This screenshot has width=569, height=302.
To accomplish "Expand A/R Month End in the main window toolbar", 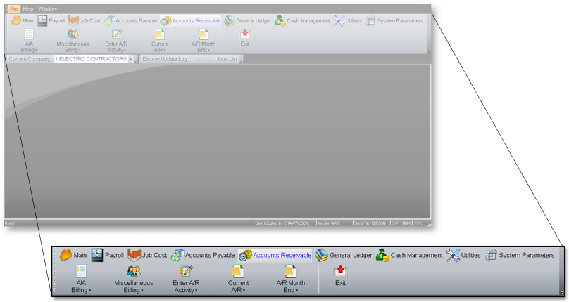I will tap(204, 41).
